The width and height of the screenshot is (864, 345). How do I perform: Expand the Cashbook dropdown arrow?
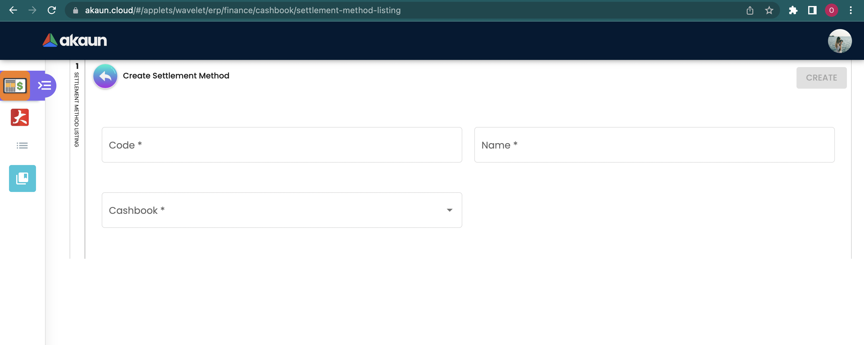point(449,210)
